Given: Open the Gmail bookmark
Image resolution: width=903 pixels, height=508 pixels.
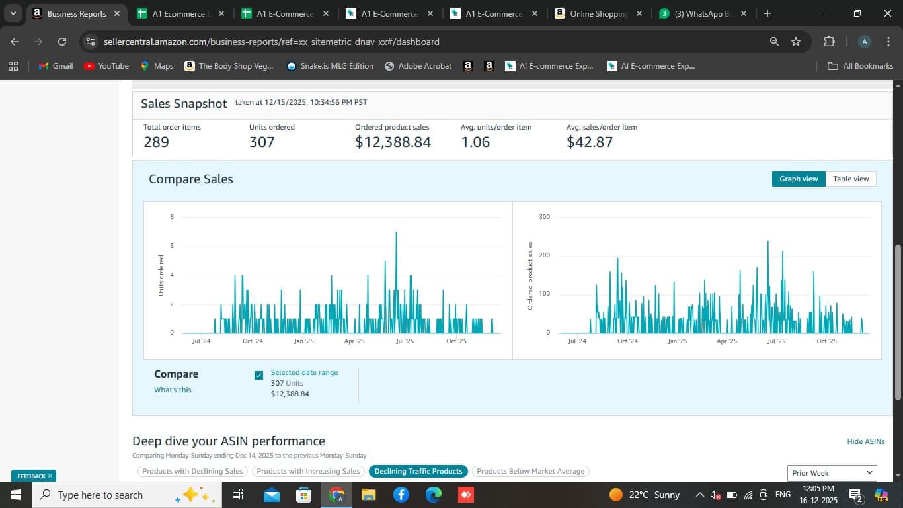Looking at the screenshot, I should coord(56,66).
